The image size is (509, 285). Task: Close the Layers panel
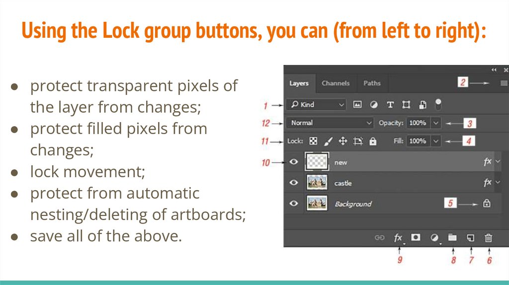coord(506,70)
